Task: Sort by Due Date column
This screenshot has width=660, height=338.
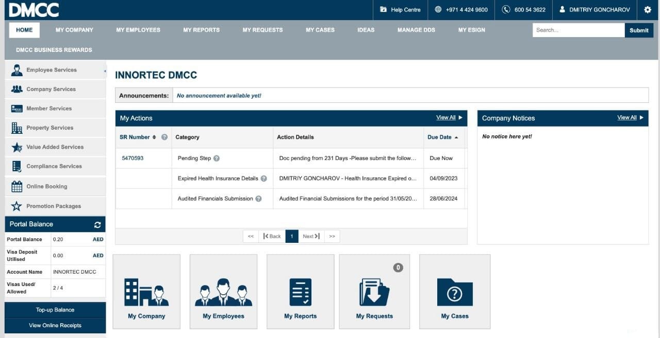Action: click(442, 137)
